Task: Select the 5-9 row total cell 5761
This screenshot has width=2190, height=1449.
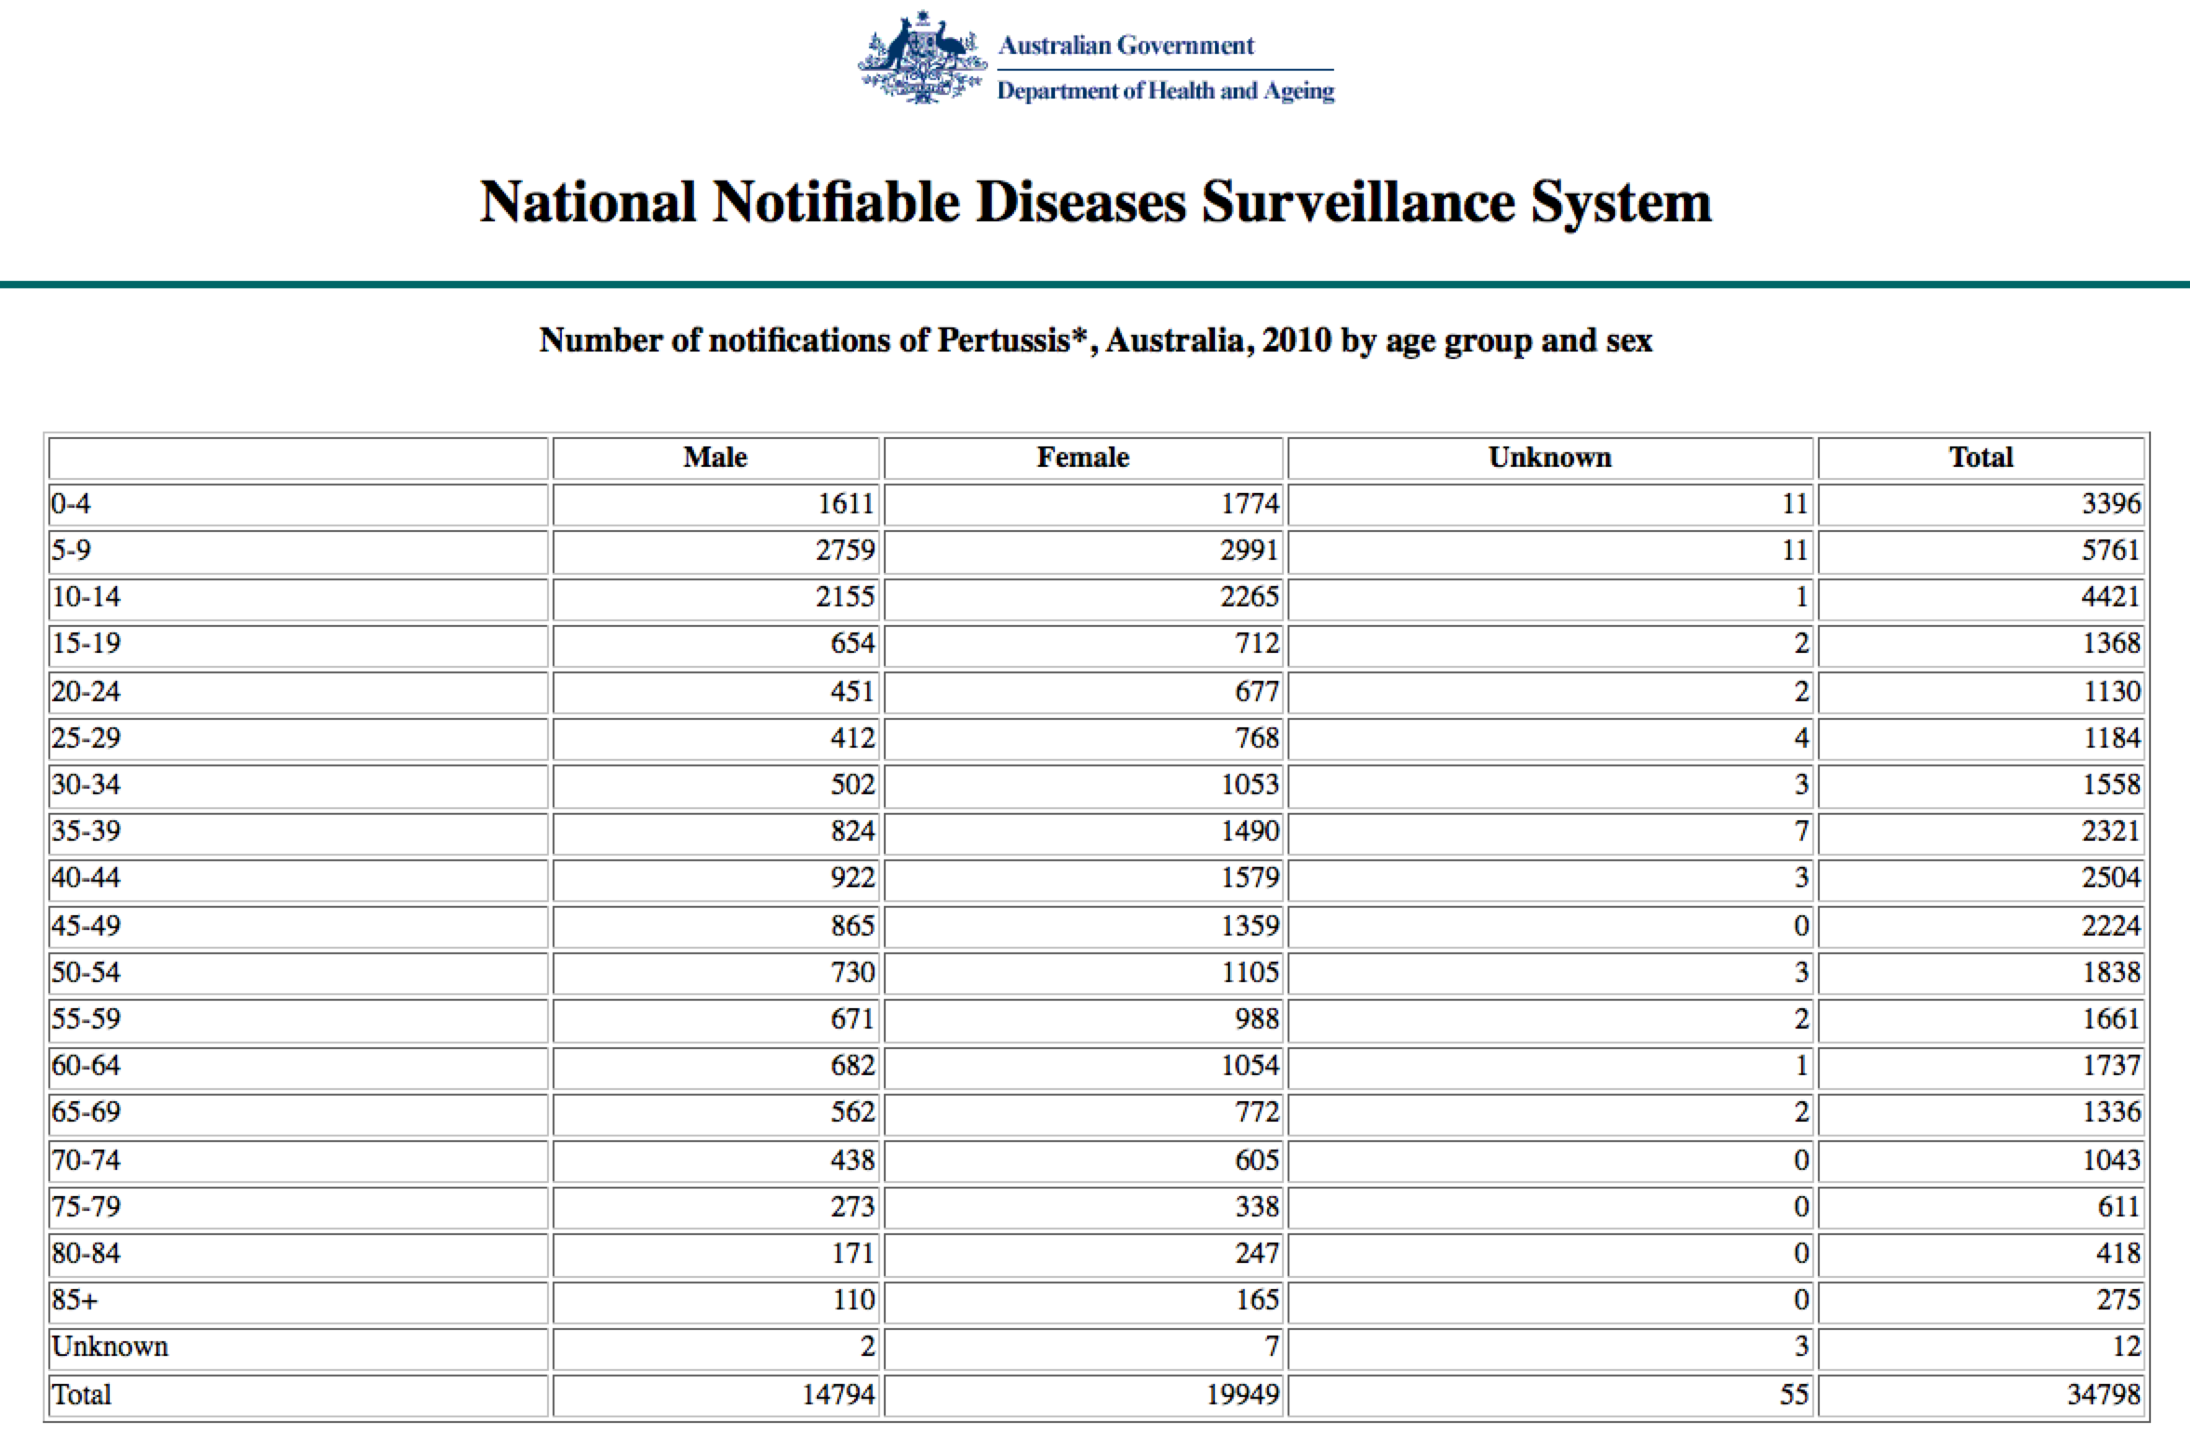Action: 2110,551
